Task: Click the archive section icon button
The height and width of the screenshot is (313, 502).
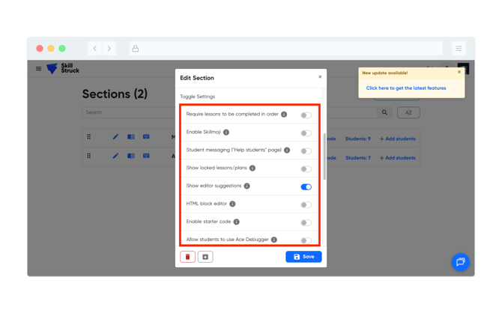Action: click(205, 257)
